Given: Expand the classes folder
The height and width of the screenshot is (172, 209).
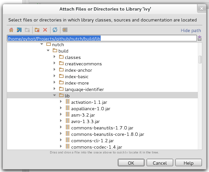Looking at the screenshot, I should [54, 57].
